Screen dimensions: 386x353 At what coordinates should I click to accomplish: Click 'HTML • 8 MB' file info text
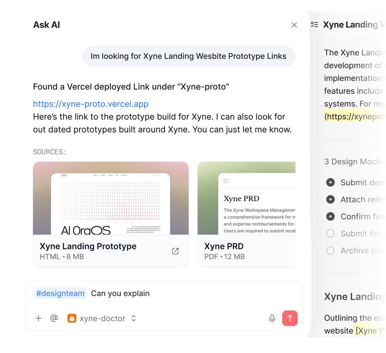click(x=62, y=257)
